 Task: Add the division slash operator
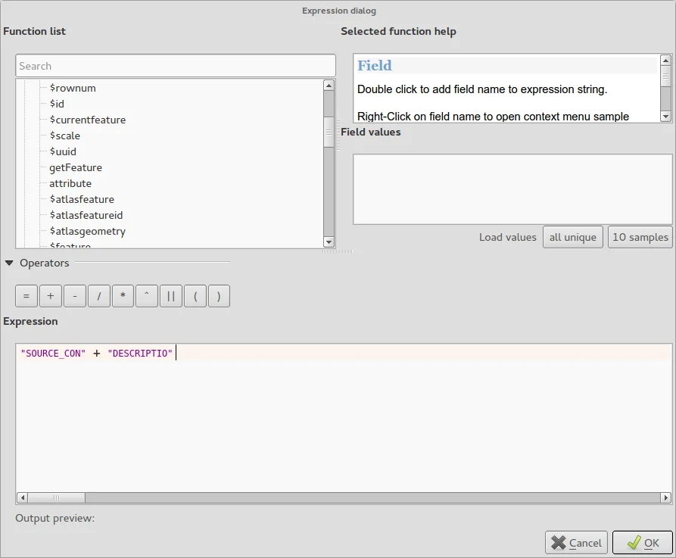click(99, 297)
